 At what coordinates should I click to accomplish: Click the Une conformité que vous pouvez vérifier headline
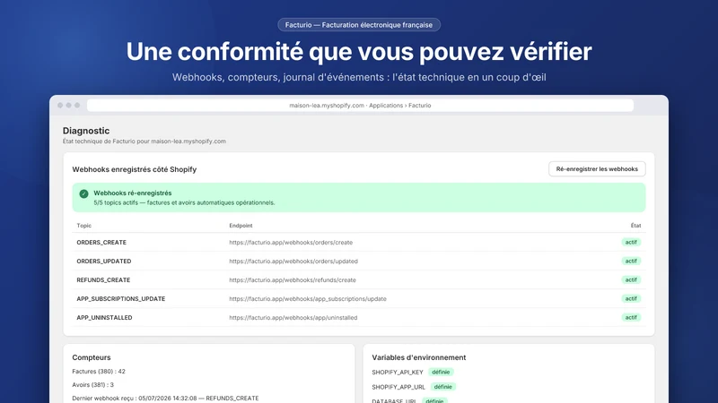click(x=359, y=51)
